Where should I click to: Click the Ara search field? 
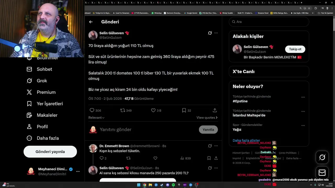(269, 22)
